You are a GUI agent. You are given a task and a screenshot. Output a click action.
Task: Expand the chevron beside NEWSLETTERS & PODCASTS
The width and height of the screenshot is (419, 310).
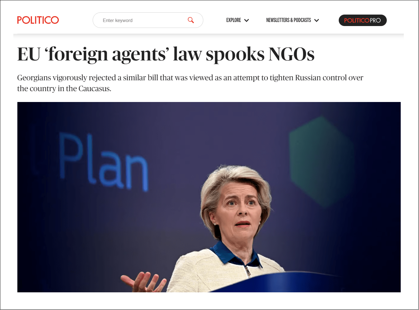click(316, 20)
